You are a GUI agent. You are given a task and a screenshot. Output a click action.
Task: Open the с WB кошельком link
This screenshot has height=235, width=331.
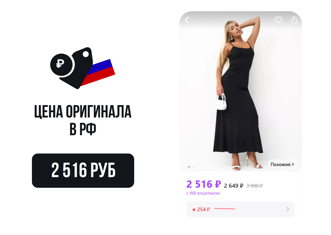pos(203,193)
